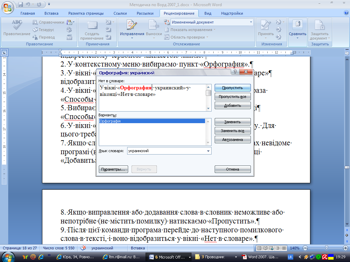Open Перевод translate tool

(44, 37)
